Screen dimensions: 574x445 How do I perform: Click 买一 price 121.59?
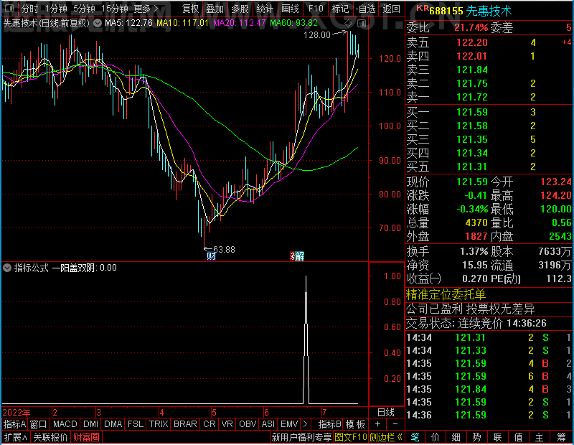(x=472, y=112)
